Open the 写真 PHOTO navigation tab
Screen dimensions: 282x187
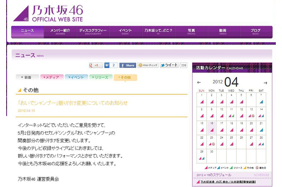pos(191,32)
